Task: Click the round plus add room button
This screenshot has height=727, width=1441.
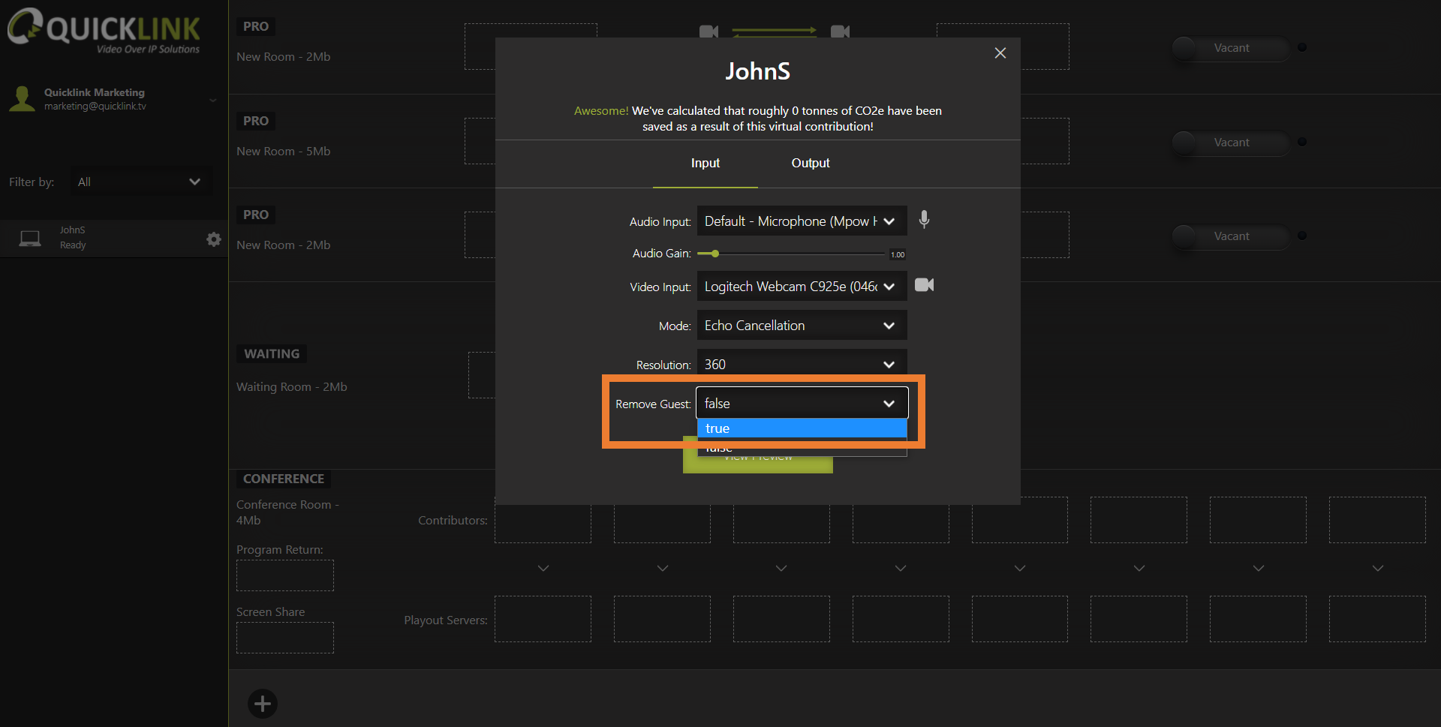Action: tap(262, 704)
